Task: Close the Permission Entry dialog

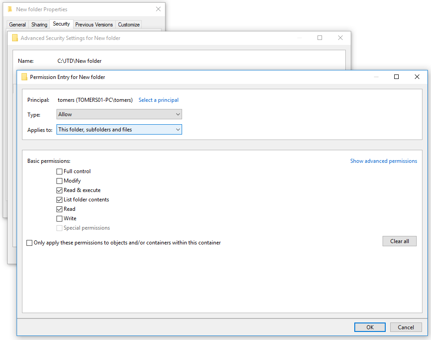Action: point(417,77)
